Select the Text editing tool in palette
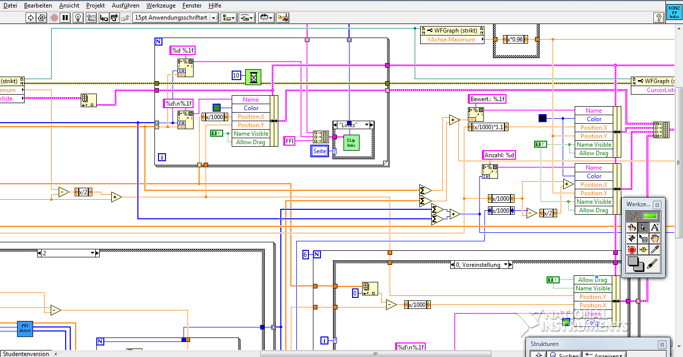 [x=654, y=227]
